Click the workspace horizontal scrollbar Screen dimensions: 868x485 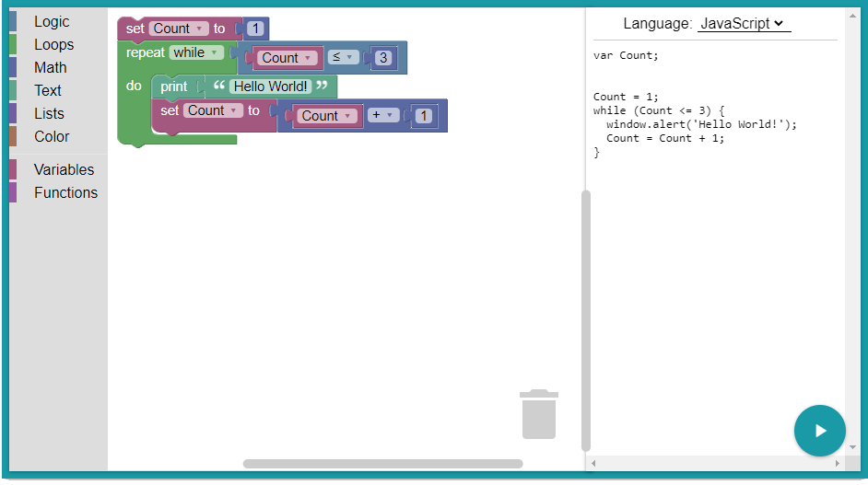[x=382, y=464]
